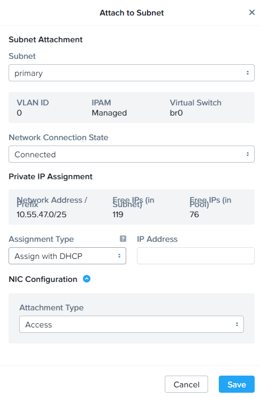Click the IPAM Managed value
Image resolution: width=260 pixels, height=397 pixels.
[109, 113]
